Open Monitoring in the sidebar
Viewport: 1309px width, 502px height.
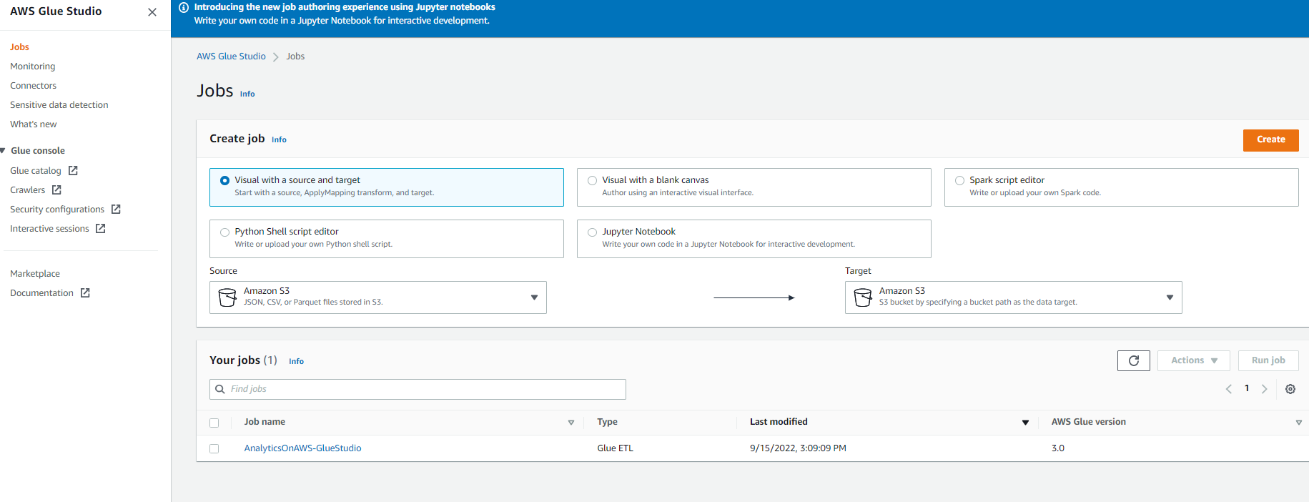click(32, 66)
